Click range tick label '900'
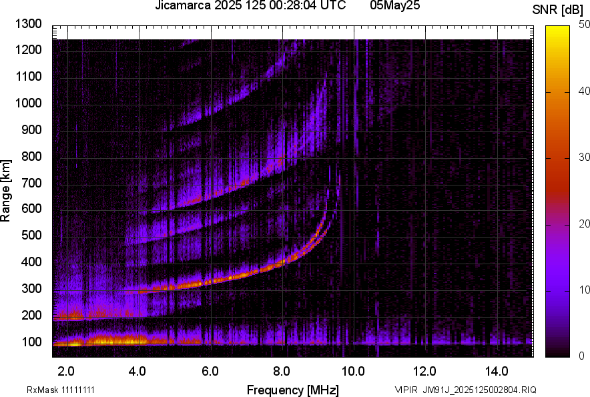Viewport: 590px width, 397px height. (x=31, y=129)
